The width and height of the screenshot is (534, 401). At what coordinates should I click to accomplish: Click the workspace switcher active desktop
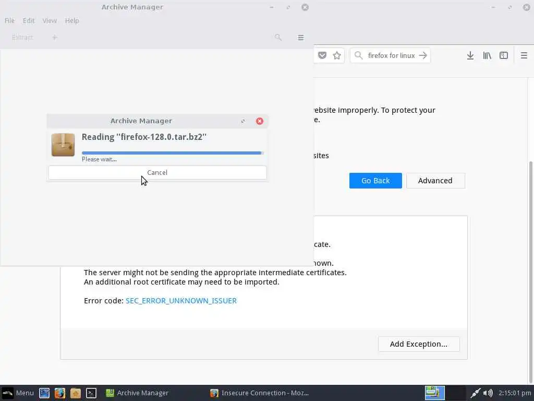coord(434,393)
